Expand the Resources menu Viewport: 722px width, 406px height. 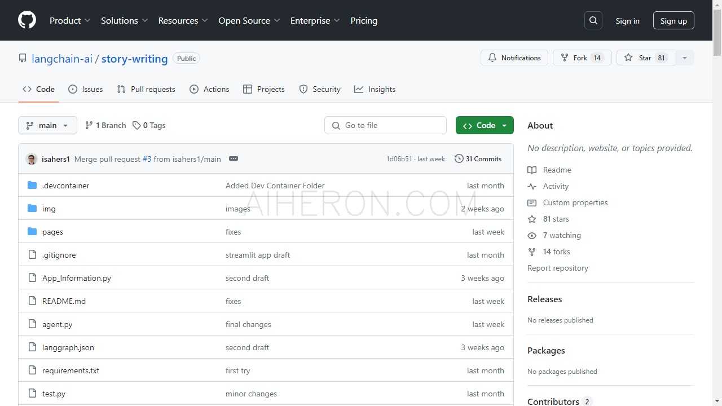click(x=183, y=20)
